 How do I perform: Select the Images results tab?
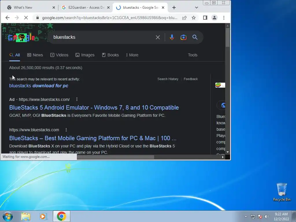click(85, 55)
